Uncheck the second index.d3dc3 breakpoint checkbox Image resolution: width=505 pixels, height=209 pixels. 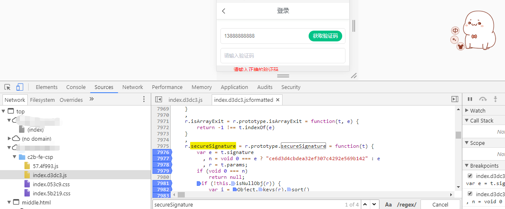(x=470, y=194)
